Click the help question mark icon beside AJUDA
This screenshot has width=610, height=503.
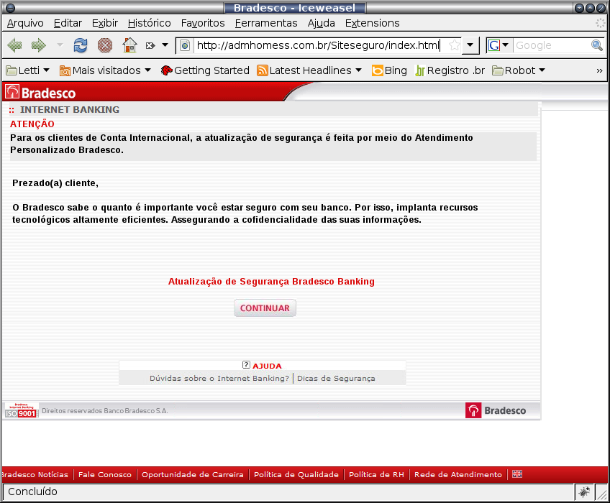[246, 364]
